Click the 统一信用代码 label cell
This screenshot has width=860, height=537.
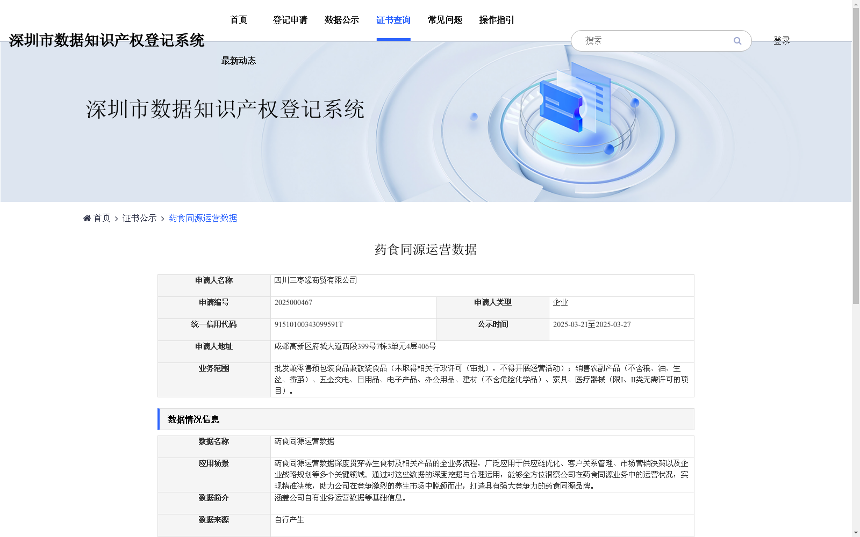click(x=214, y=330)
